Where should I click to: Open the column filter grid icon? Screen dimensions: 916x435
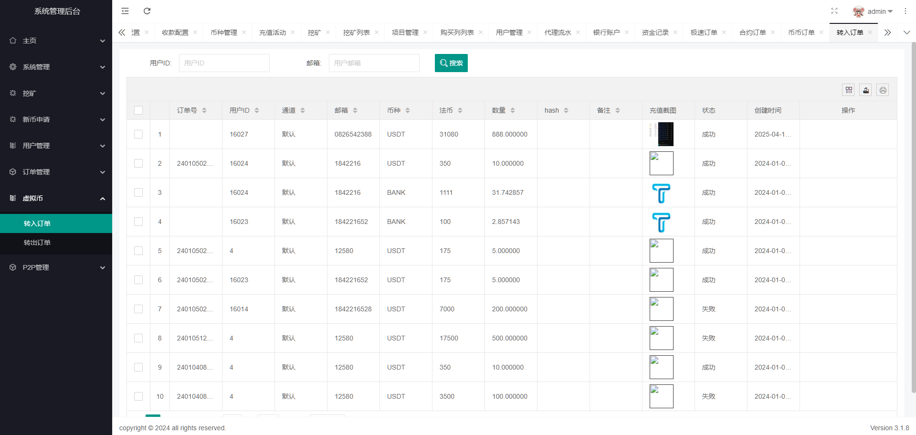(848, 90)
